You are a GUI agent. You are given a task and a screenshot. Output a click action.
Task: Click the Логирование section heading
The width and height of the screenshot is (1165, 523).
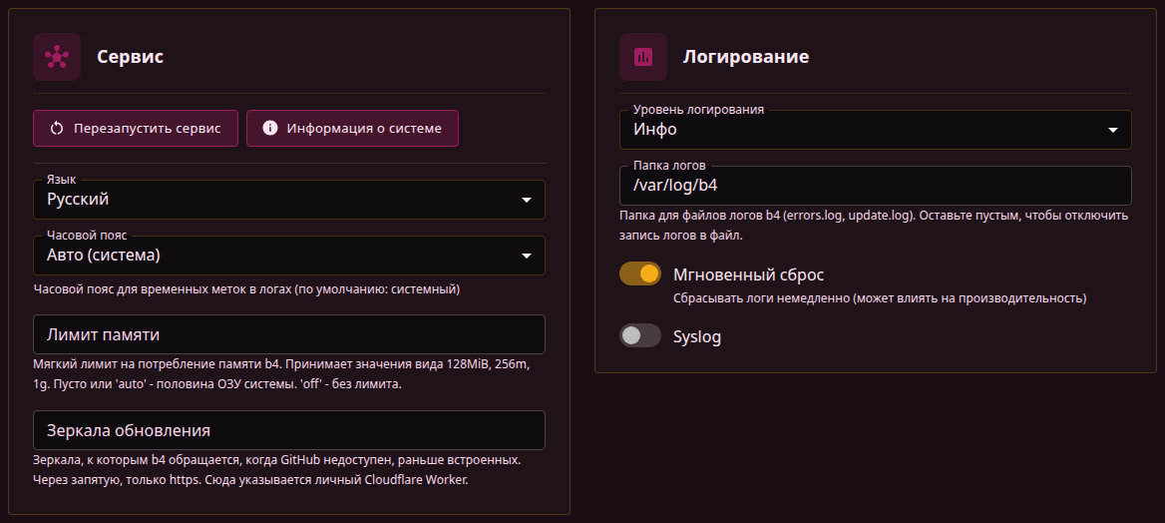746,57
